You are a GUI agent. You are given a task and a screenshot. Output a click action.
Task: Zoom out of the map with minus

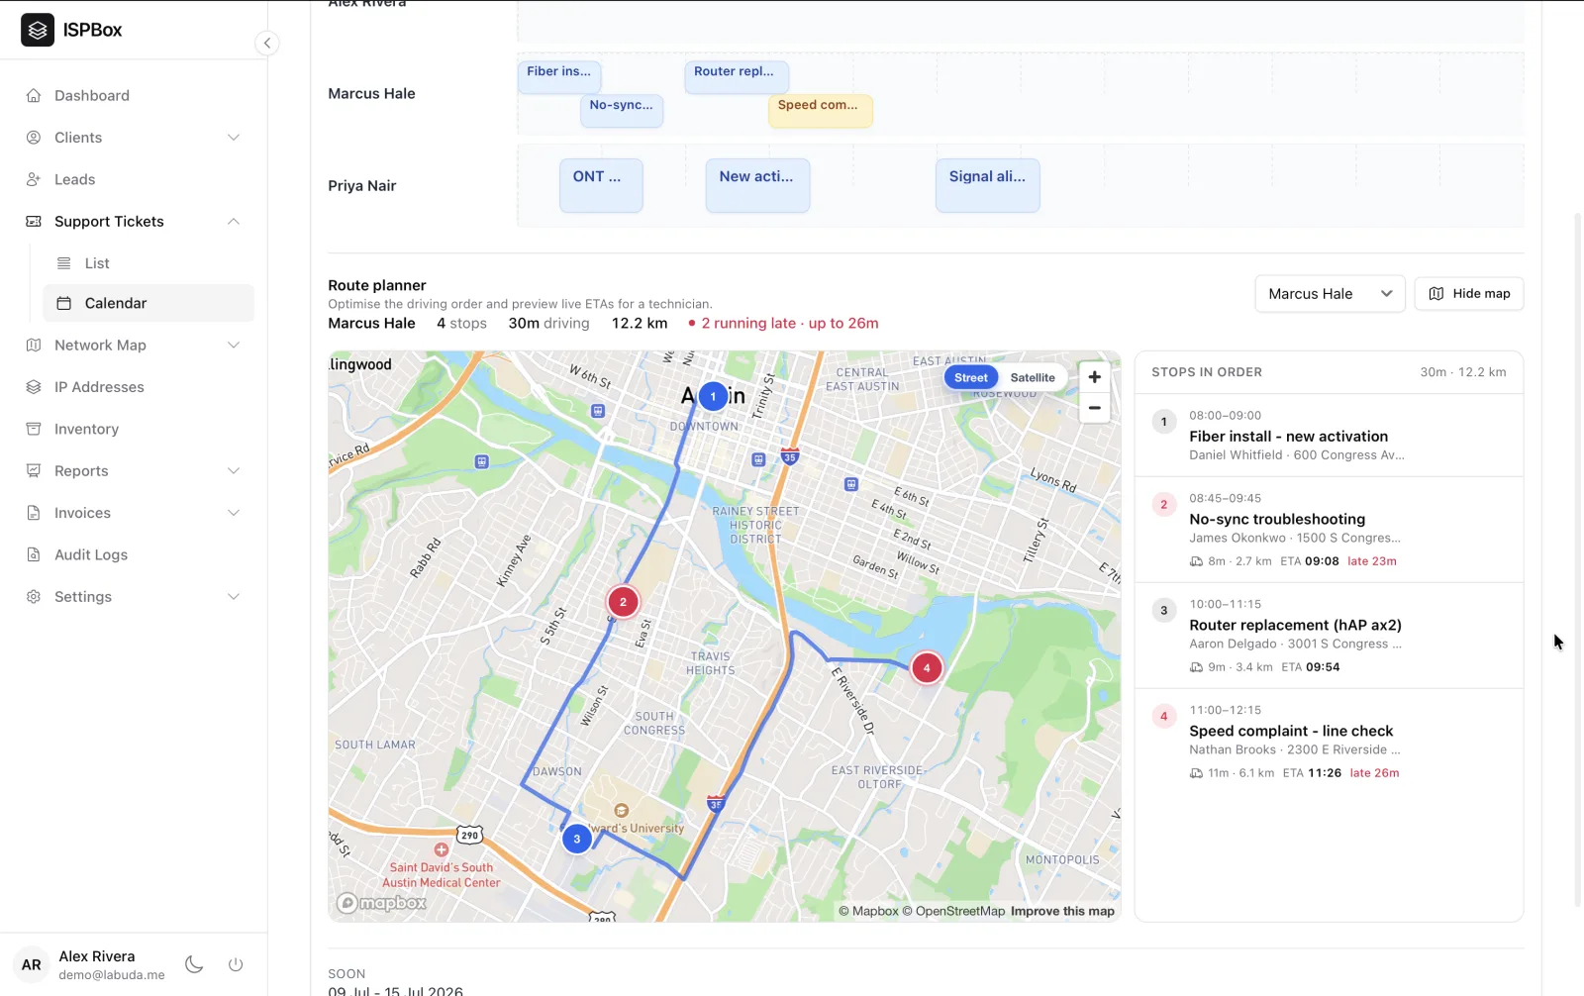click(1094, 408)
